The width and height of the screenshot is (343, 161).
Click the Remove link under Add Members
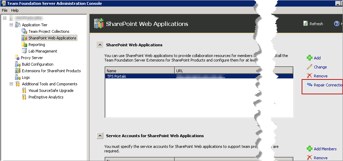pos(321,158)
